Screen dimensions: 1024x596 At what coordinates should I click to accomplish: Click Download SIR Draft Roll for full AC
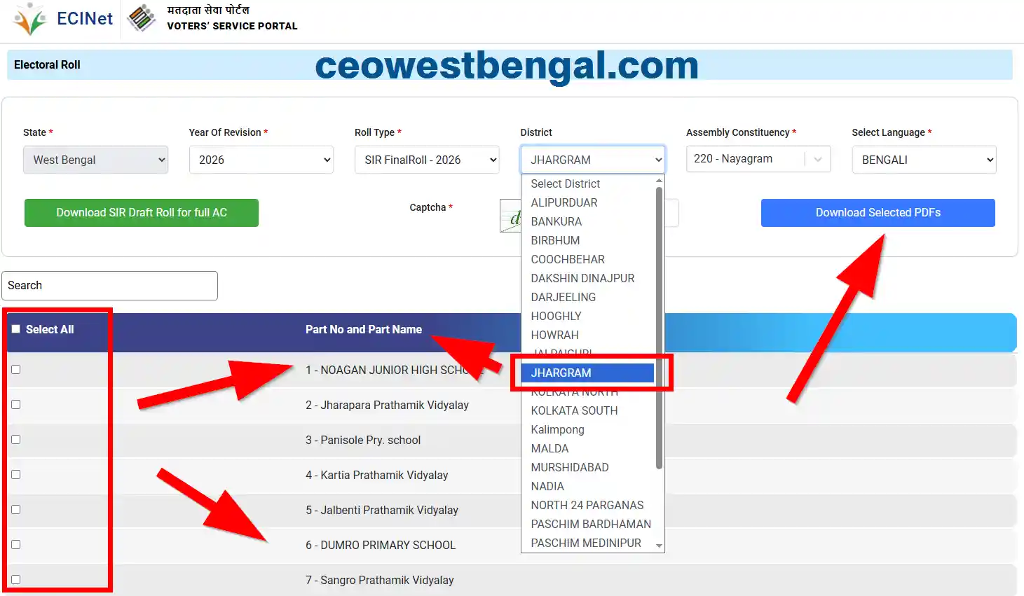coord(141,212)
